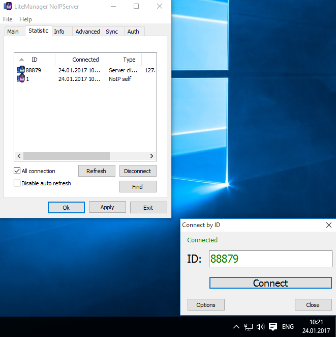Open the Action Center notification icon
This screenshot has height=337, width=336.
click(x=273, y=327)
